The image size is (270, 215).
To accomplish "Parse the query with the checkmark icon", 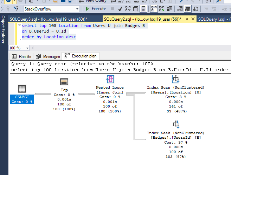I will point(120,9).
